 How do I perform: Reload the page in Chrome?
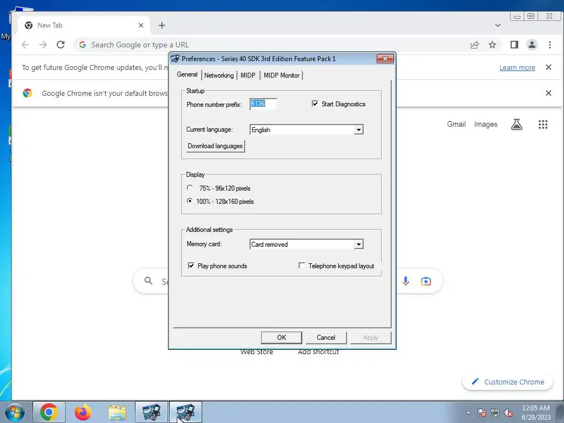pyautogui.click(x=61, y=45)
